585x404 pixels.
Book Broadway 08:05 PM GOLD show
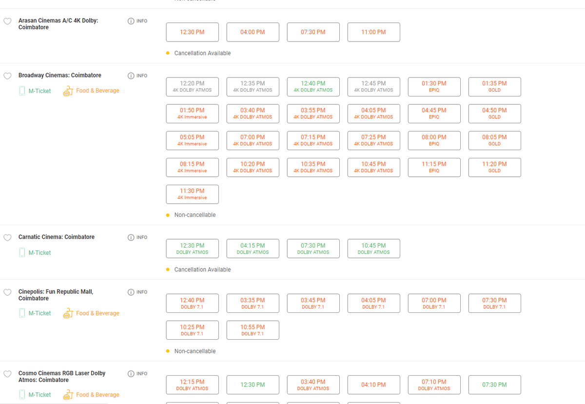494,140
